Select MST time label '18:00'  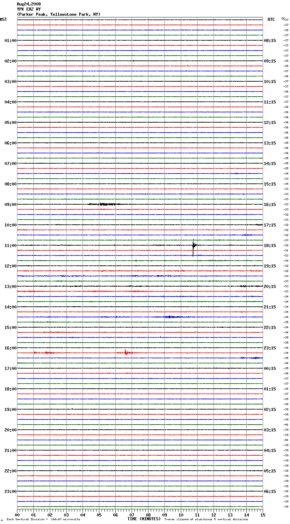point(11,389)
